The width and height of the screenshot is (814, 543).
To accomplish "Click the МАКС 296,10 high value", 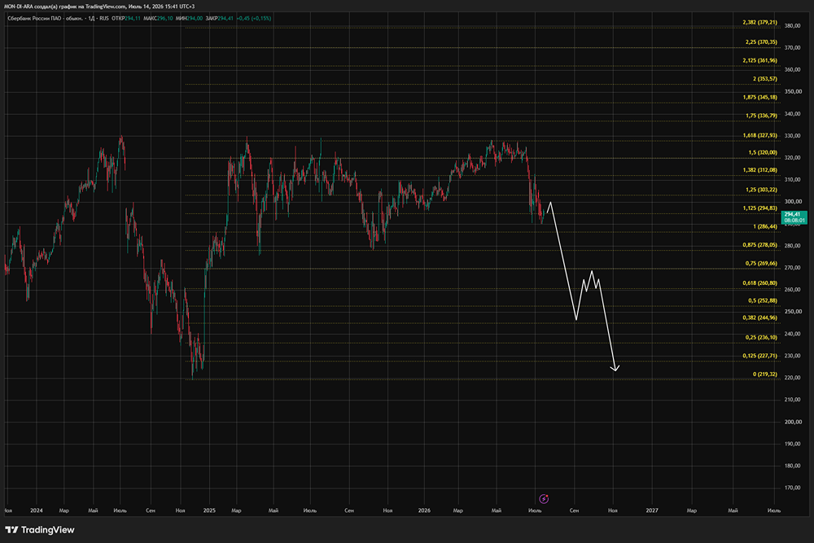I will tap(158, 18).
